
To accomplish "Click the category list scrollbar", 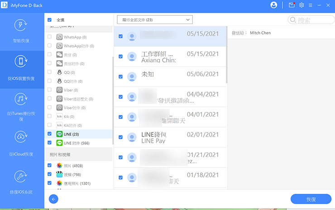I will [113, 101].
